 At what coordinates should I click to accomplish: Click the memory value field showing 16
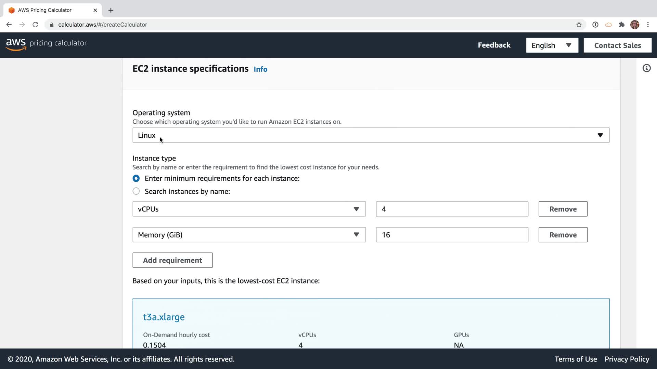(452, 235)
